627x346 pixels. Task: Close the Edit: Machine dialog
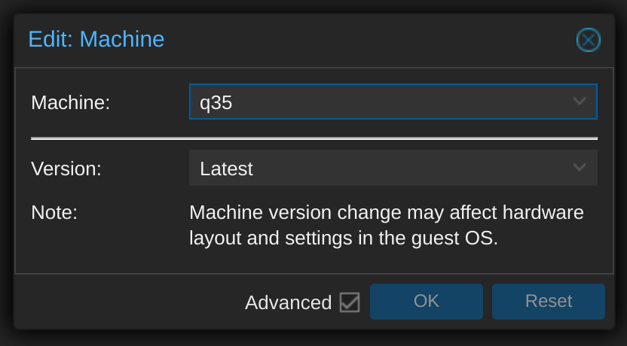tap(588, 40)
